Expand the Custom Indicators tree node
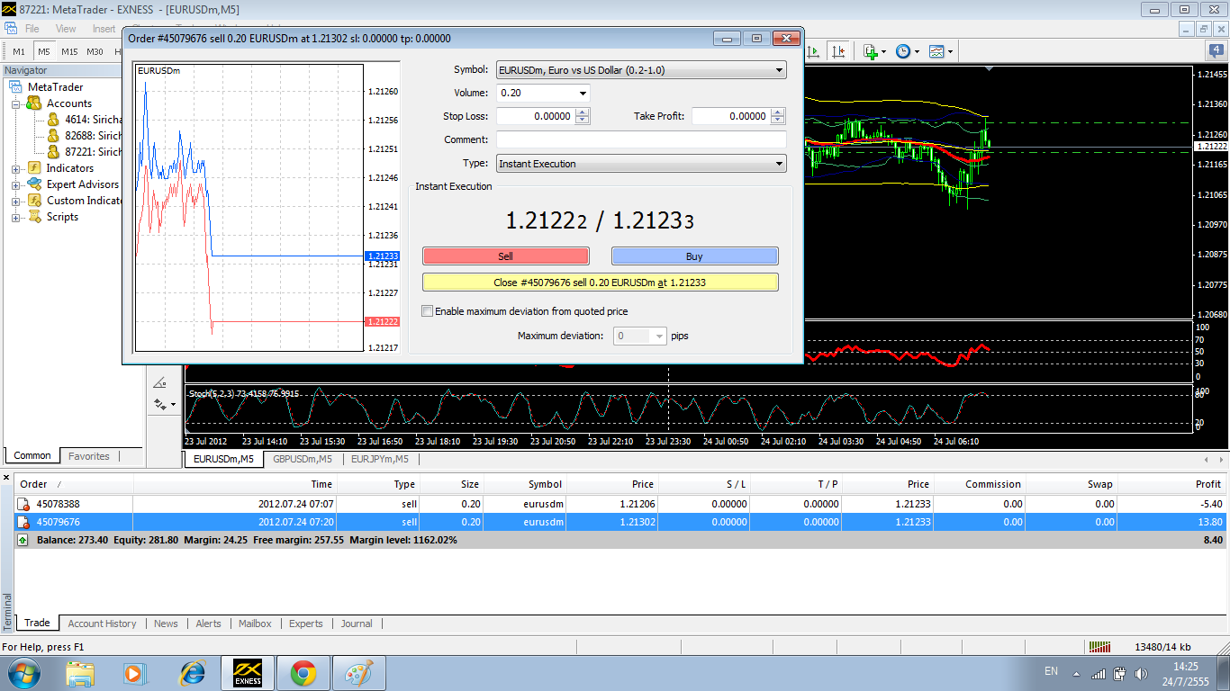Image resolution: width=1230 pixels, height=691 pixels. pos(16,202)
